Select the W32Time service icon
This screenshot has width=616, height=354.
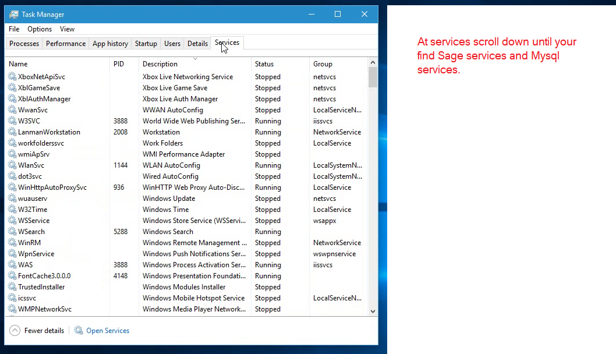pos(12,210)
